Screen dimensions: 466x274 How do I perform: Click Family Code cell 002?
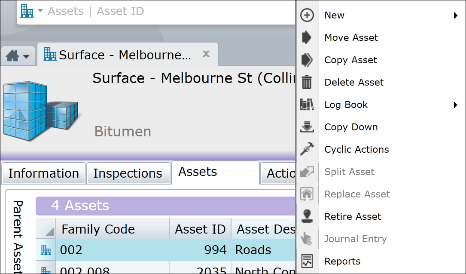pos(113,250)
